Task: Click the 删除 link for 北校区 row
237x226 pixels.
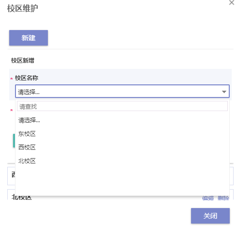Action: [x=223, y=198]
